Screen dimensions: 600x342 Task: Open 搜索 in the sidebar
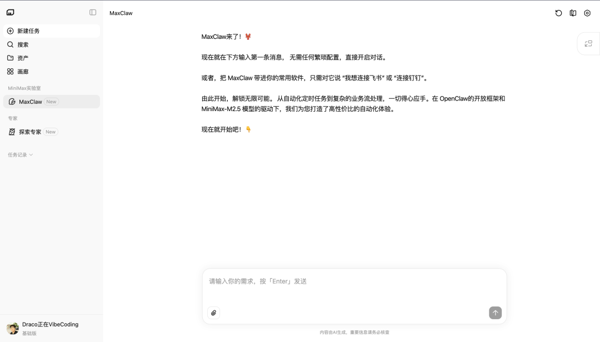tap(23, 44)
